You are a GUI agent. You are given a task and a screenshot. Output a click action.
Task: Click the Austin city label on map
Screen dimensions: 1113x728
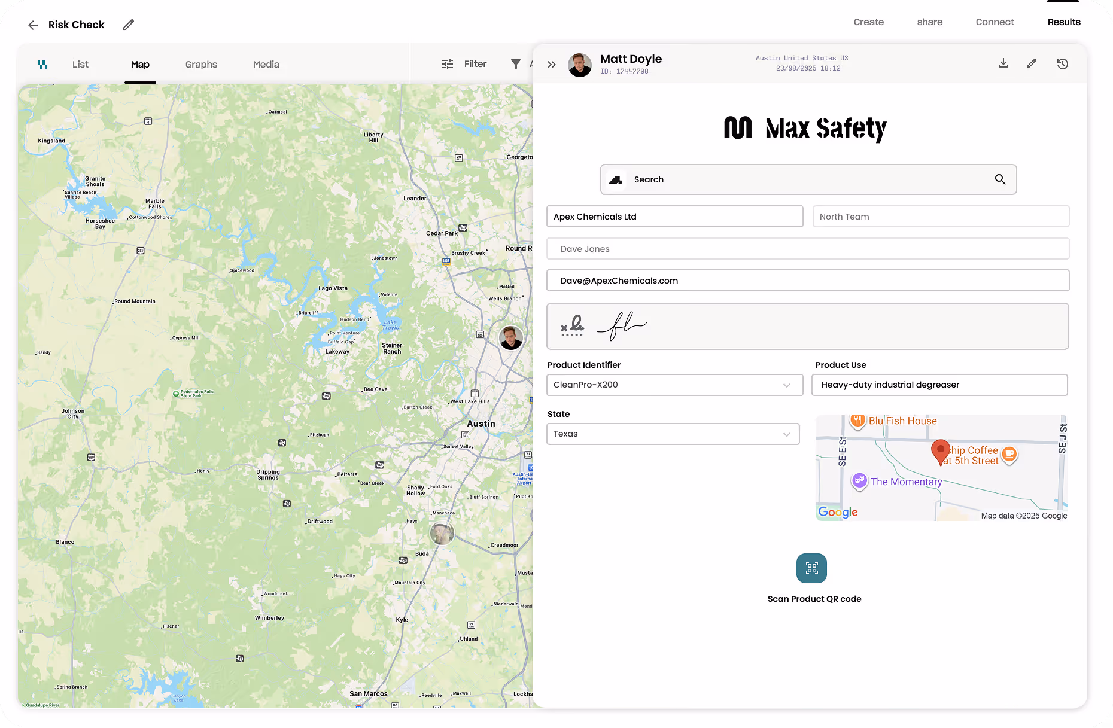481,424
